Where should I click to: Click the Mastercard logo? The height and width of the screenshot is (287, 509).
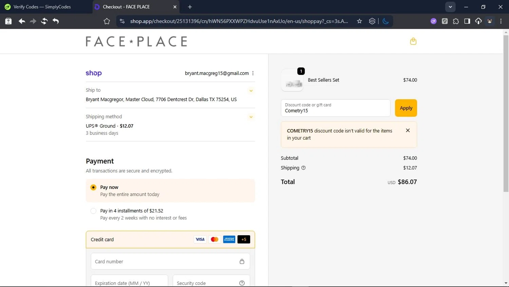(214, 240)
